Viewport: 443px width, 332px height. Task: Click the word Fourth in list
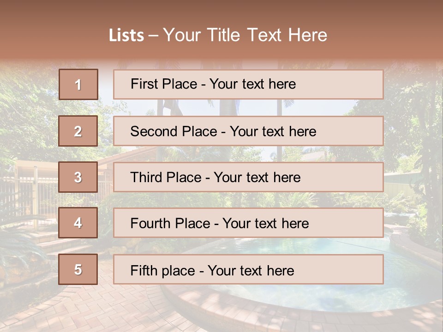150,223
